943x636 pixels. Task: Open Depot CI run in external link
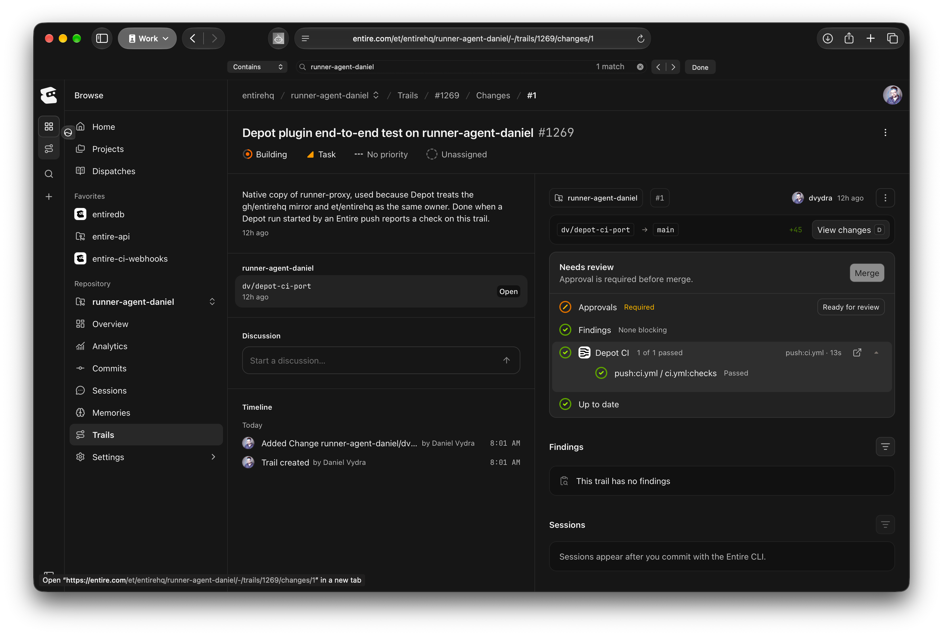(857, 352)
